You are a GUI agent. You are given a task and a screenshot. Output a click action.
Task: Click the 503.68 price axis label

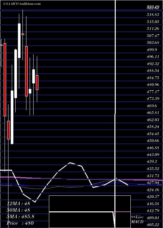click(153, 43)
